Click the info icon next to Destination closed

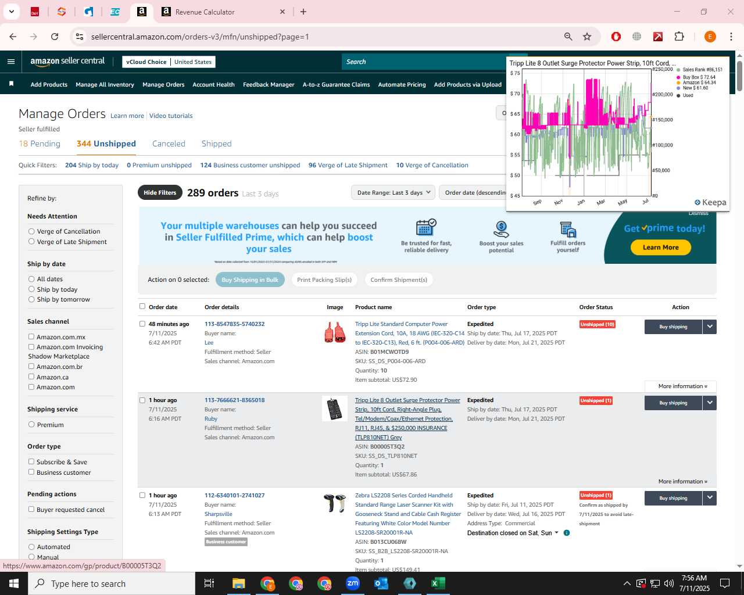pos(567,533)
